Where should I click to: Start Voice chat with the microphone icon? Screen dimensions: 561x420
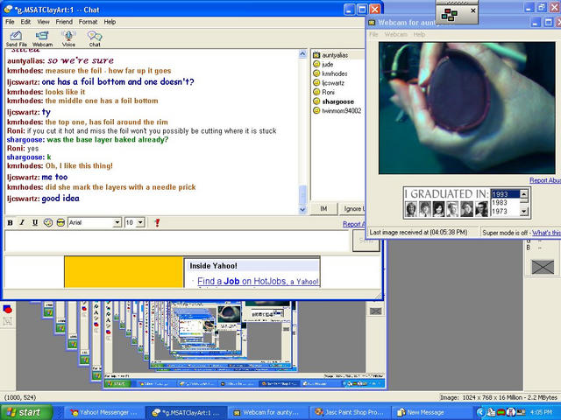click(x=68, y=38)
